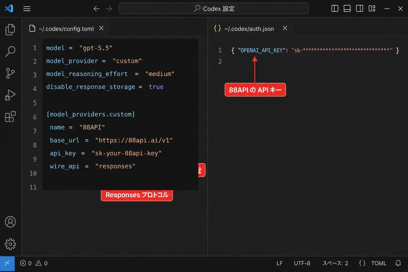
Task: Open the Source Control view
Action: 10,73
